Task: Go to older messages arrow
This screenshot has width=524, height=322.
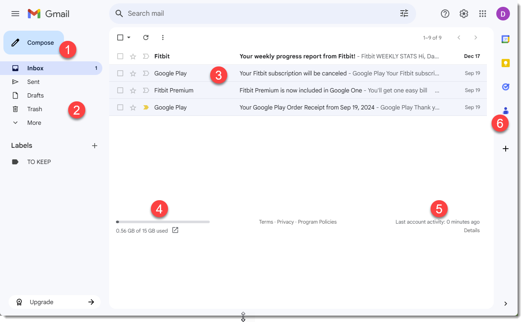Action: (476, 37)
